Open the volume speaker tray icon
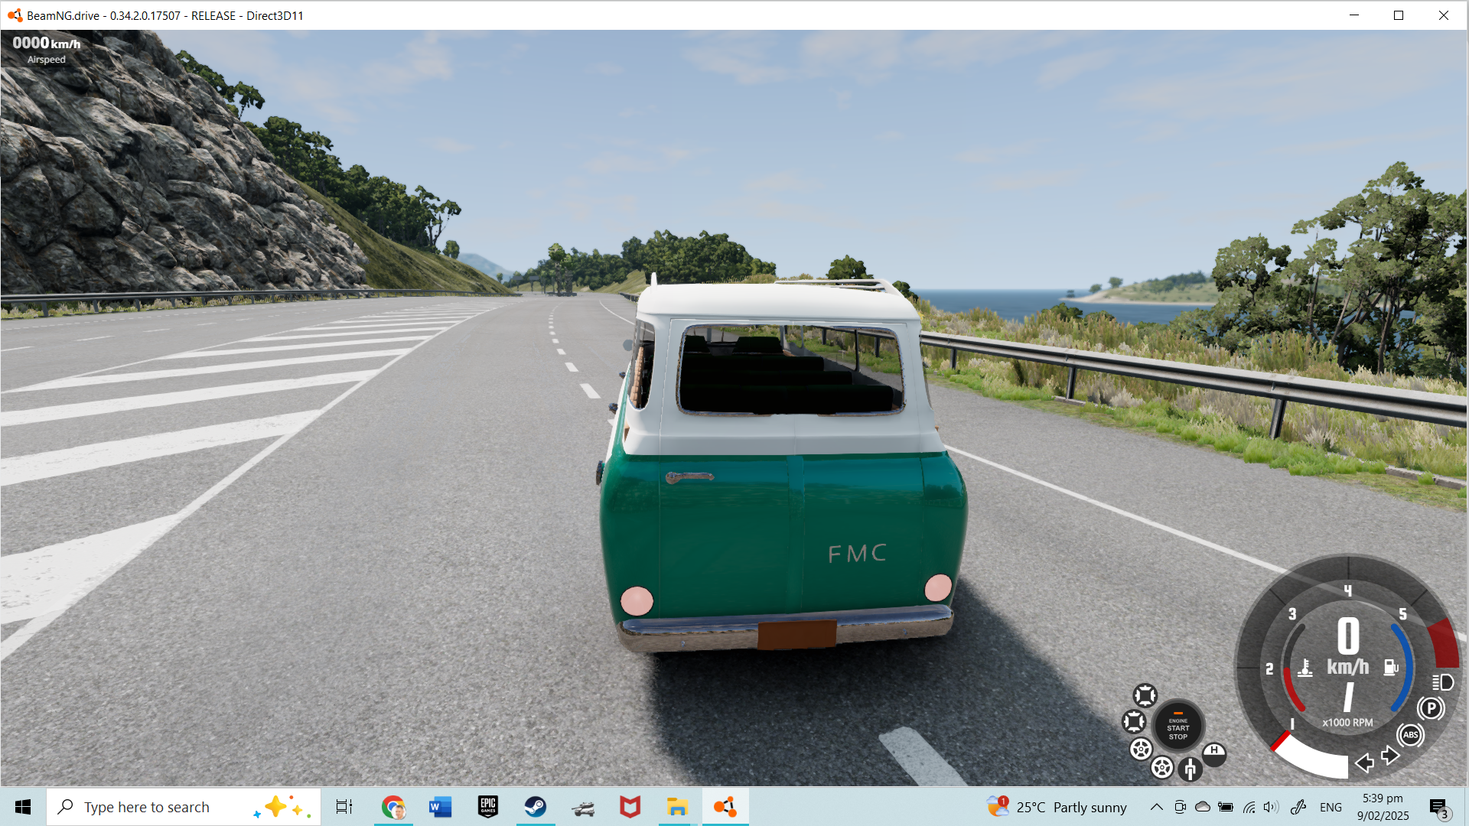 [1272, 807]
